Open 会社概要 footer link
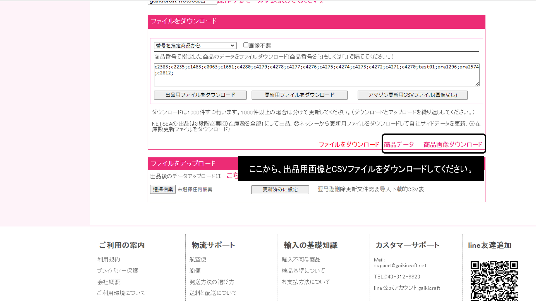Screen dimensions: 536x301 point(109,282)
